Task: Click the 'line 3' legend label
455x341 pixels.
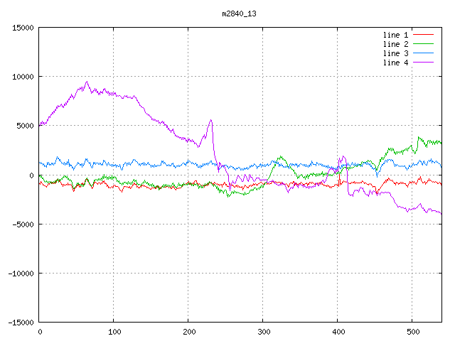Action: 395,53
